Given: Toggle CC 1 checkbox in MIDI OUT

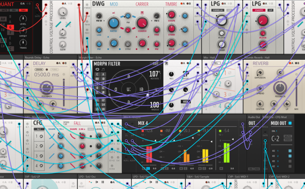Looking at the screenshot, I should pos(290,151).
